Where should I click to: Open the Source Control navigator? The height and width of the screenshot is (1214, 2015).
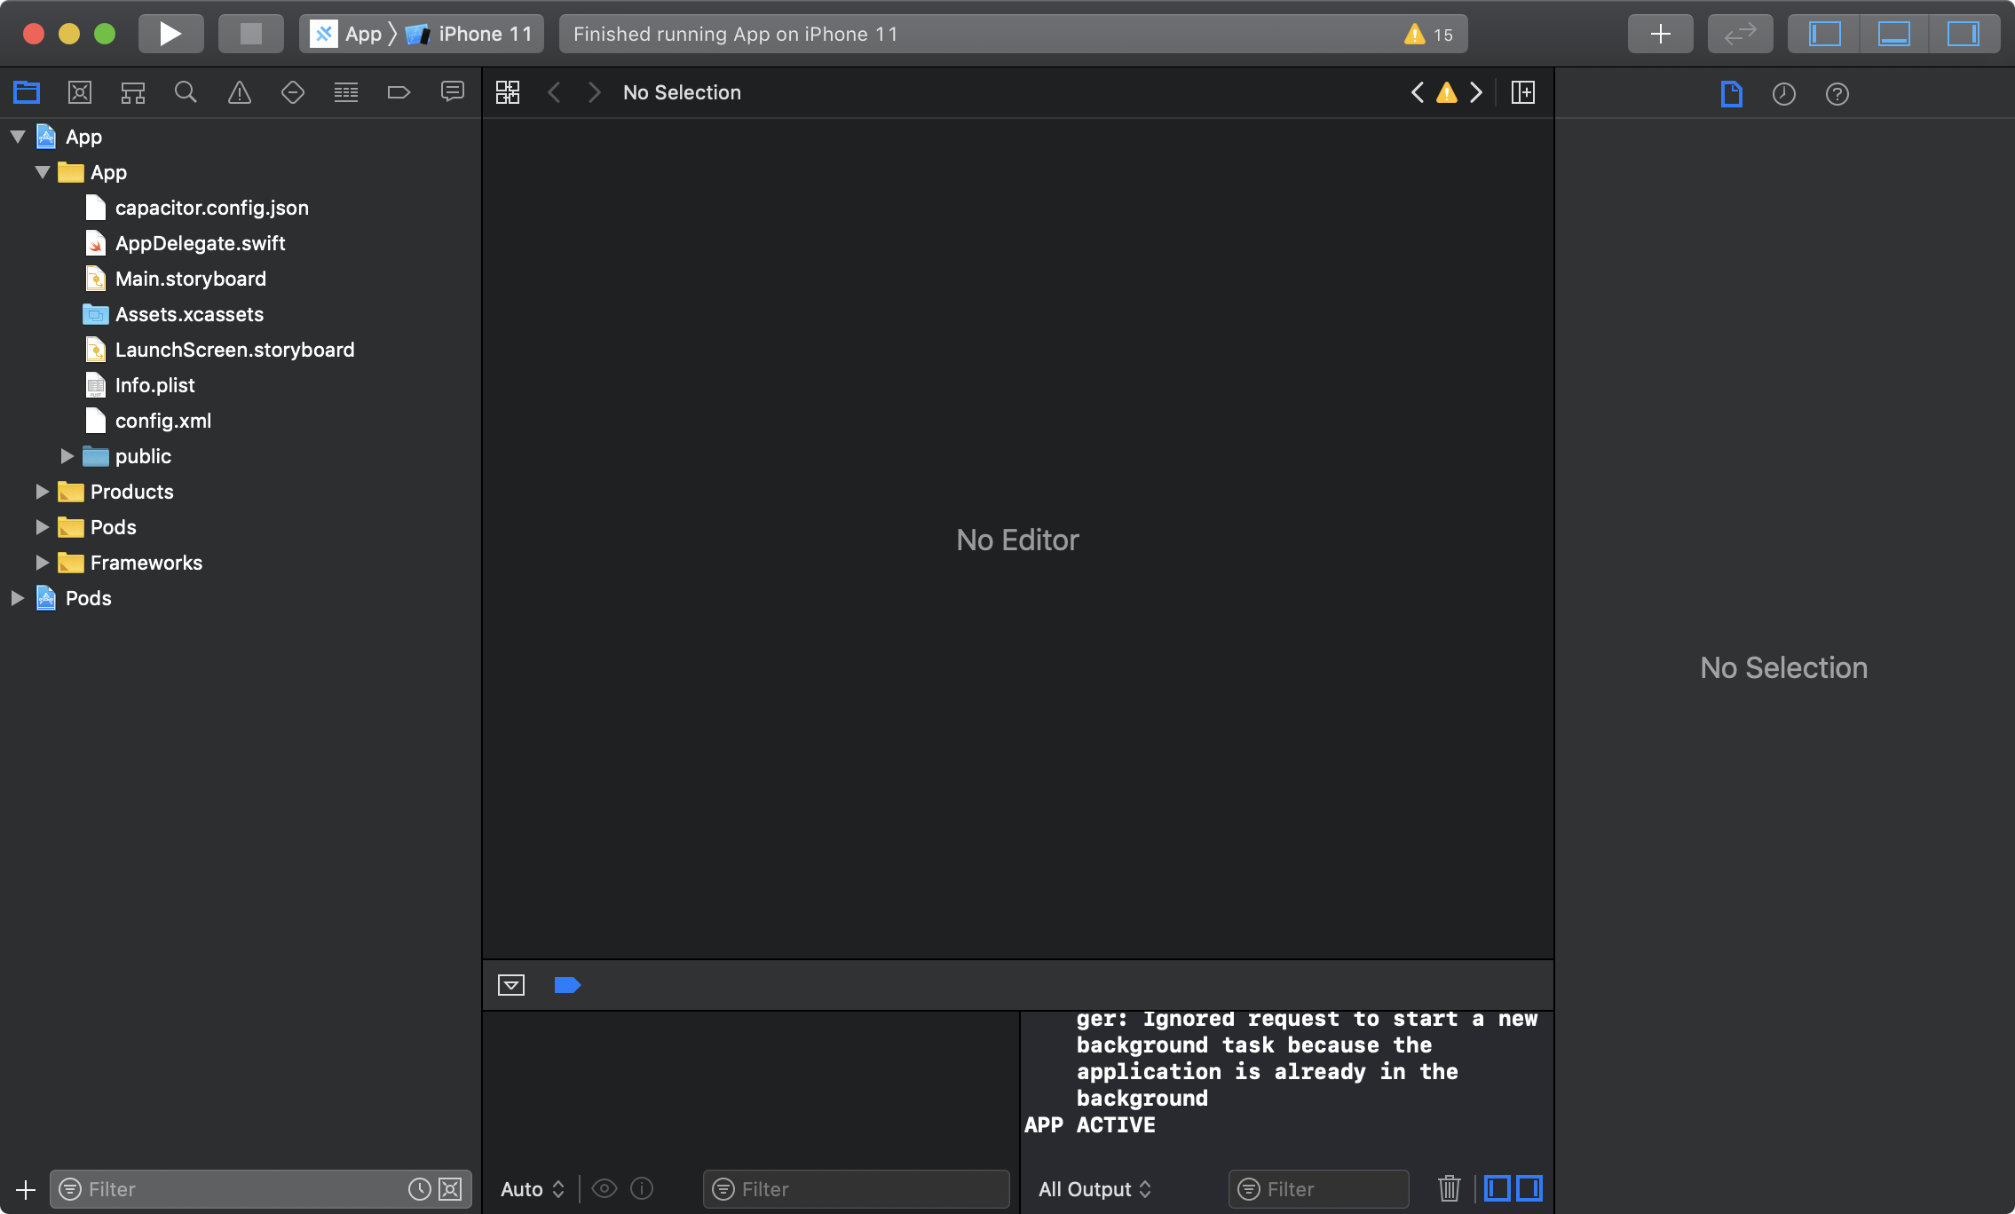click(79, 91)
